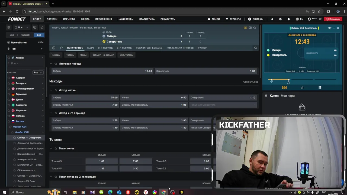Select the Live filter
347x195 pixels.
coord(12,35)
